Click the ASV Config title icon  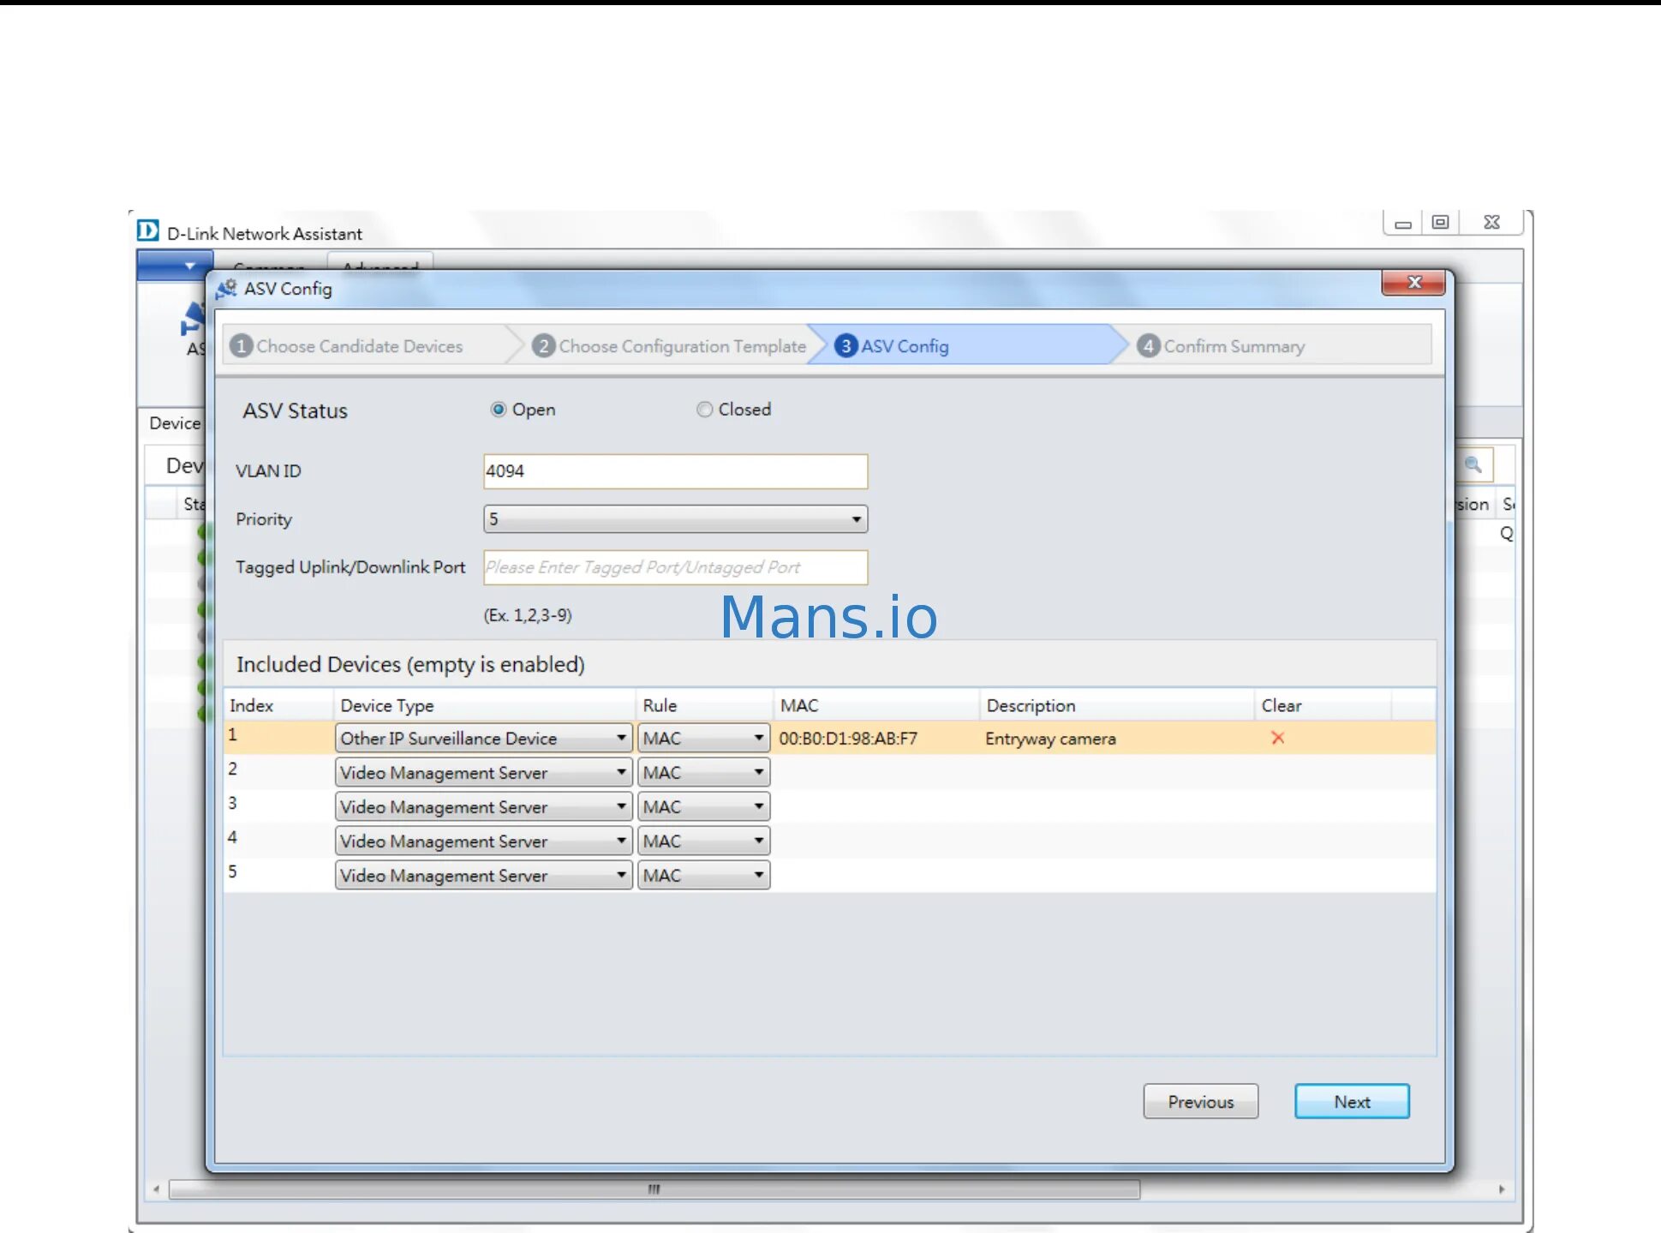(x=226, y=289)
